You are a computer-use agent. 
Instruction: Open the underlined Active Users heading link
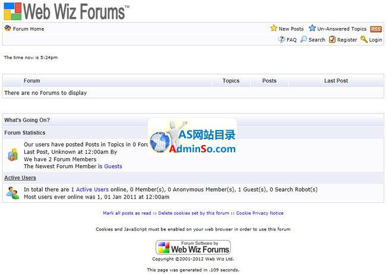(20, 178)
